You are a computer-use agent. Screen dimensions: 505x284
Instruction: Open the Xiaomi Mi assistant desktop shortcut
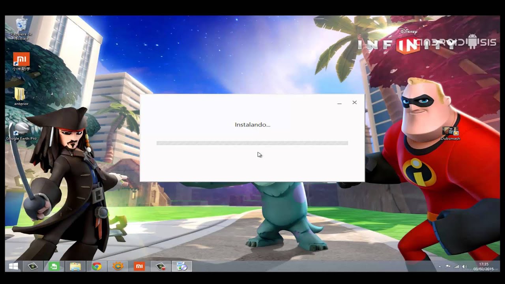[21, 62]
